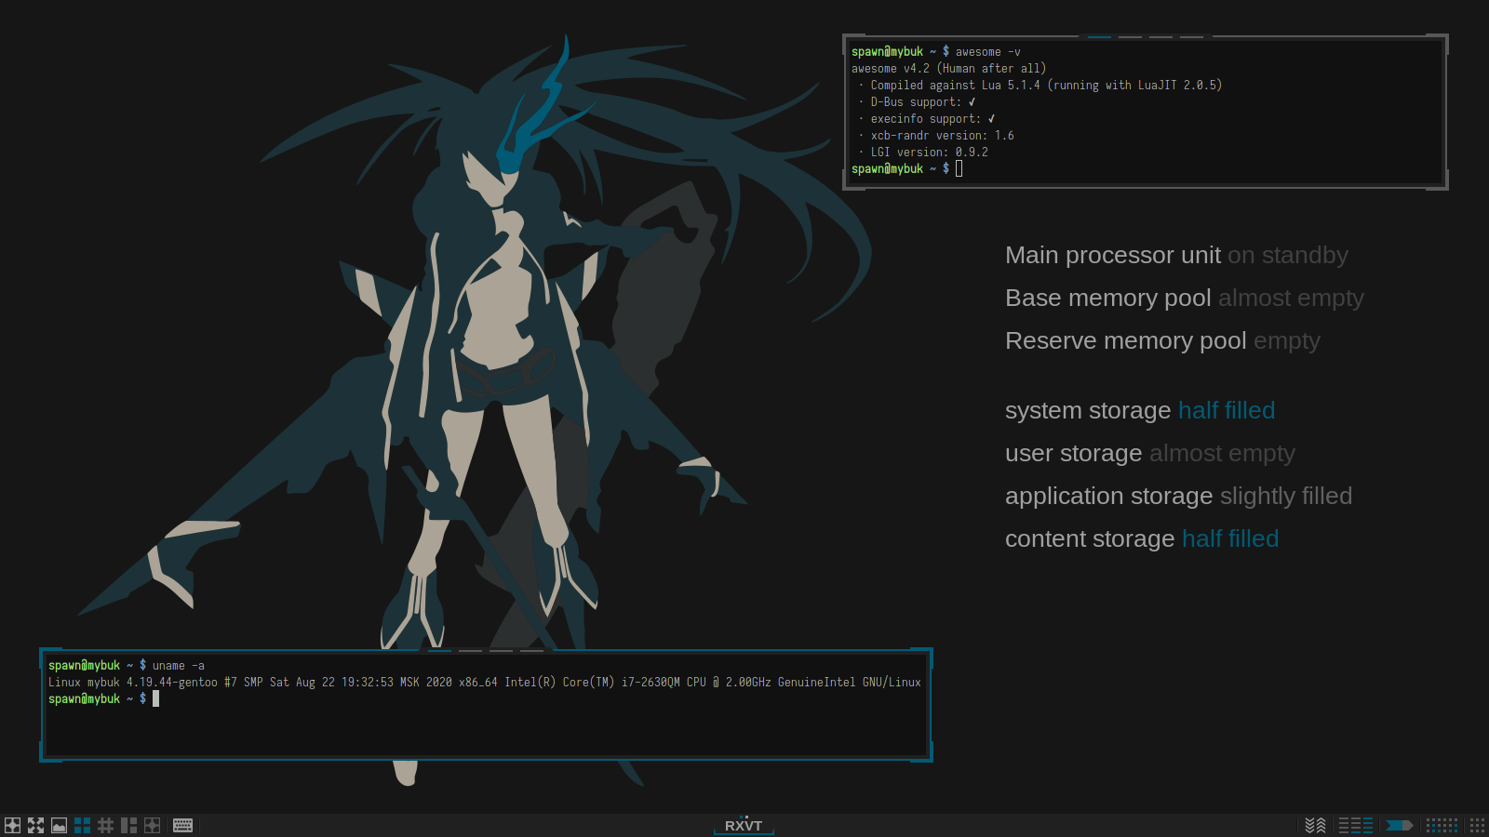Click the dotted grid widget with blue dots

click(x=1442, y=825)
